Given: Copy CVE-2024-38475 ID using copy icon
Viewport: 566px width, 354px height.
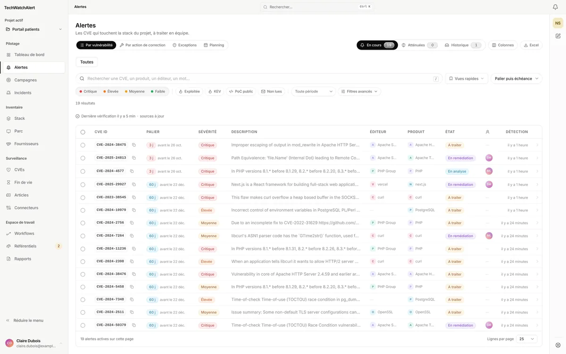Looking at the screenshot, I should tap(134, 145).
